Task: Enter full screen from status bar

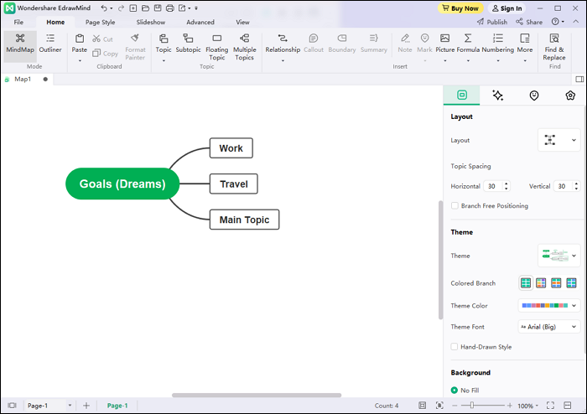Action: [550, 406]
